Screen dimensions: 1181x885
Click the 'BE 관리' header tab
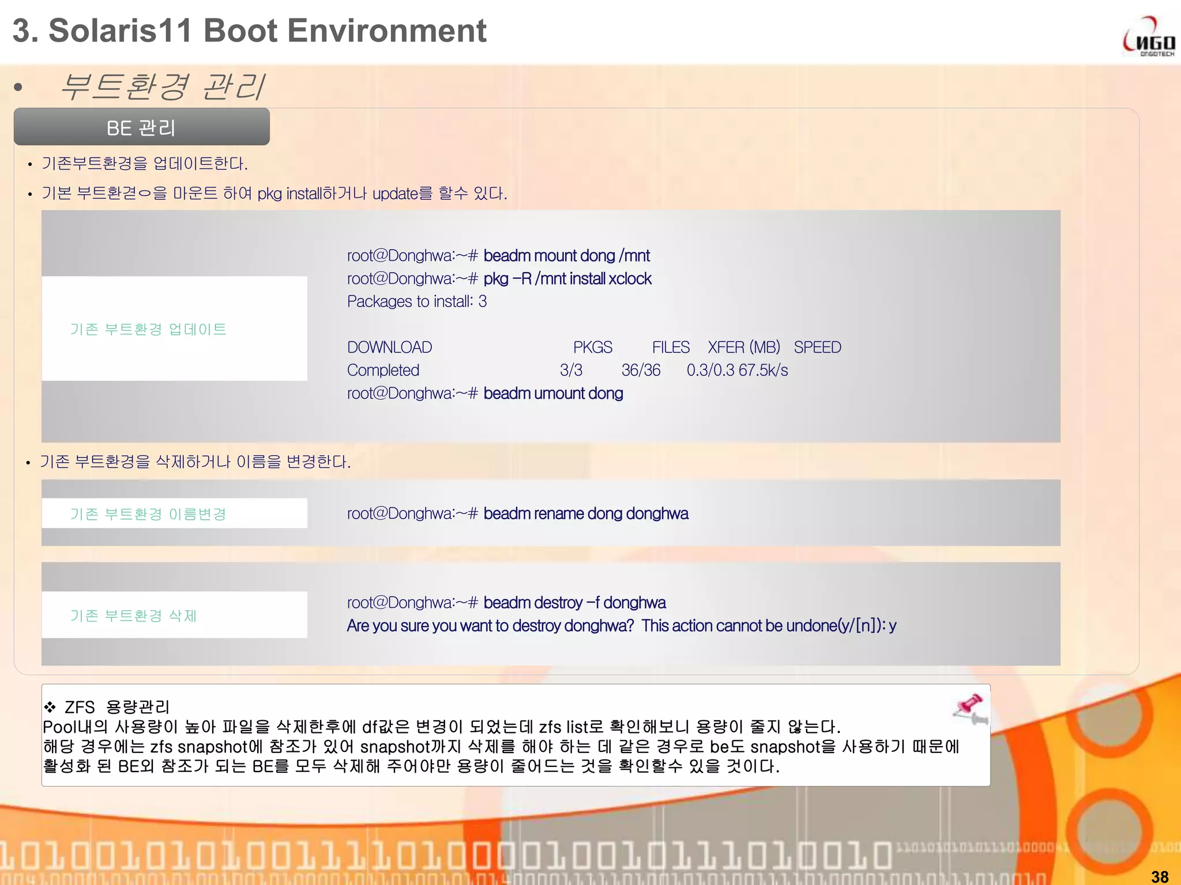click(x=142, y=127)
